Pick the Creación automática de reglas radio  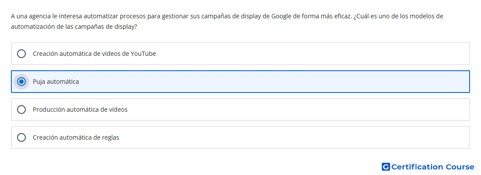(21, 137)
